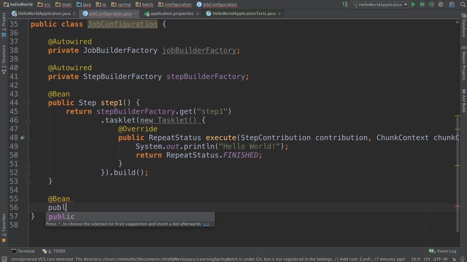Image resolution: width=467 pixels, height=262 pixels.
Task: Click the jobBuilderFactory field name
Action: pos(199,50)
